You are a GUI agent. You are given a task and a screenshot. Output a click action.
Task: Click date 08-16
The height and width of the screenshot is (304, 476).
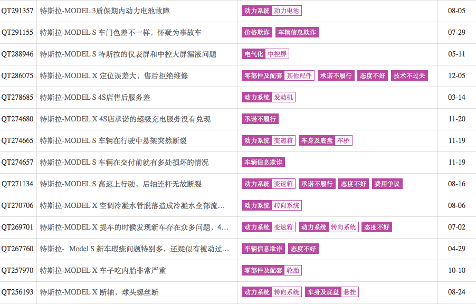(x=456, y=184)
